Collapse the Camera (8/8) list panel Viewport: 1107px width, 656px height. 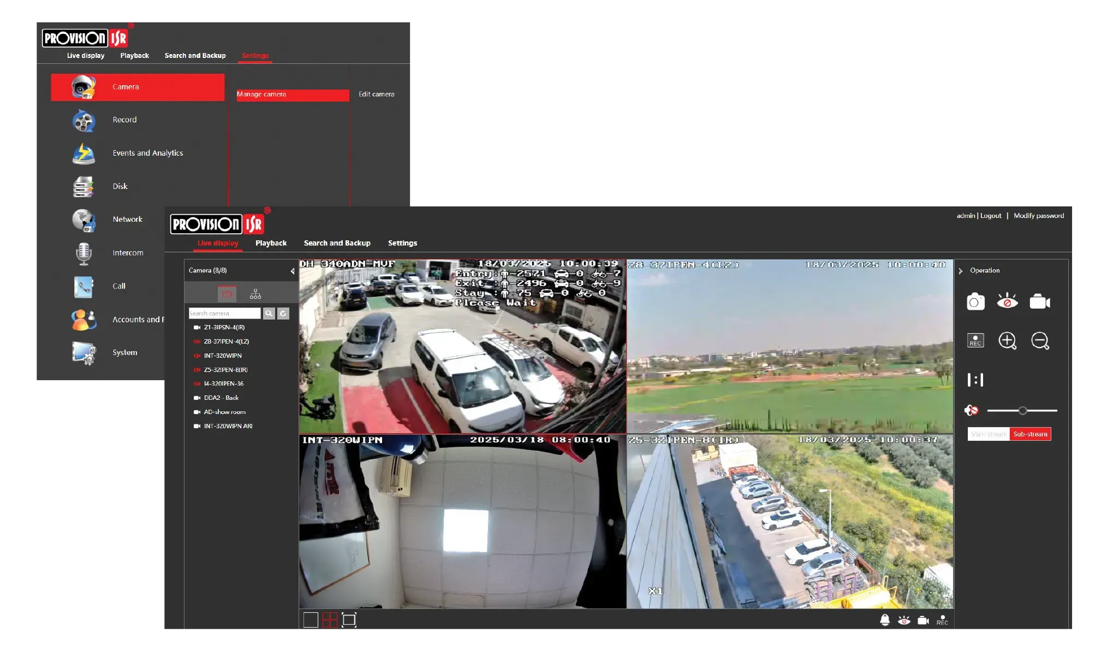293,271
